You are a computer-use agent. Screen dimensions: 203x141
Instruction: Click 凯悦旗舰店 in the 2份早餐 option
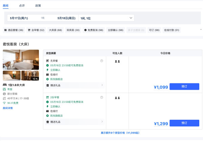[x=56, y=116]
